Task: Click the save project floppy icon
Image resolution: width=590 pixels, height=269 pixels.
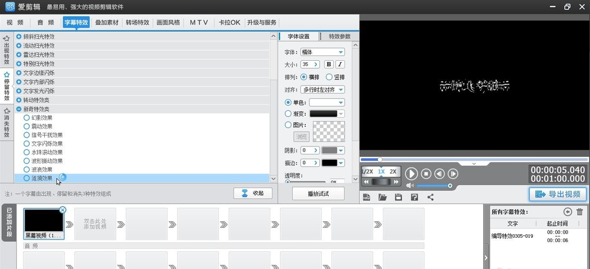Action: tap(398, 197)
